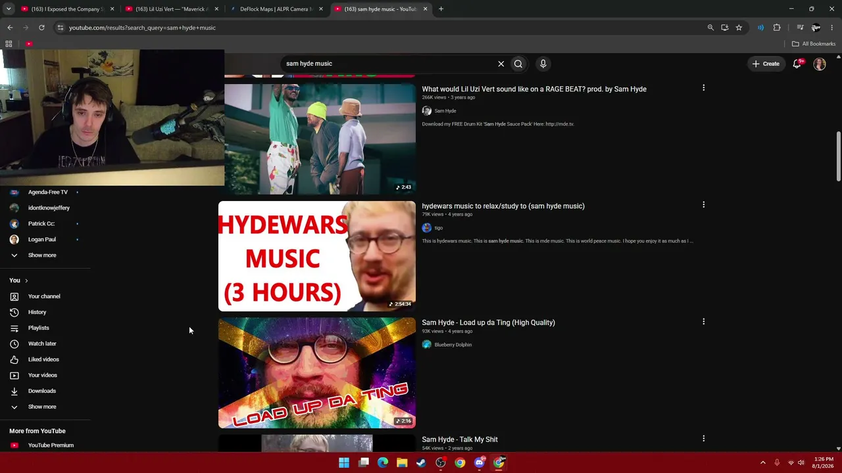Close the 'sam hyde music' browser tab
842x473 pixels.
425,9
